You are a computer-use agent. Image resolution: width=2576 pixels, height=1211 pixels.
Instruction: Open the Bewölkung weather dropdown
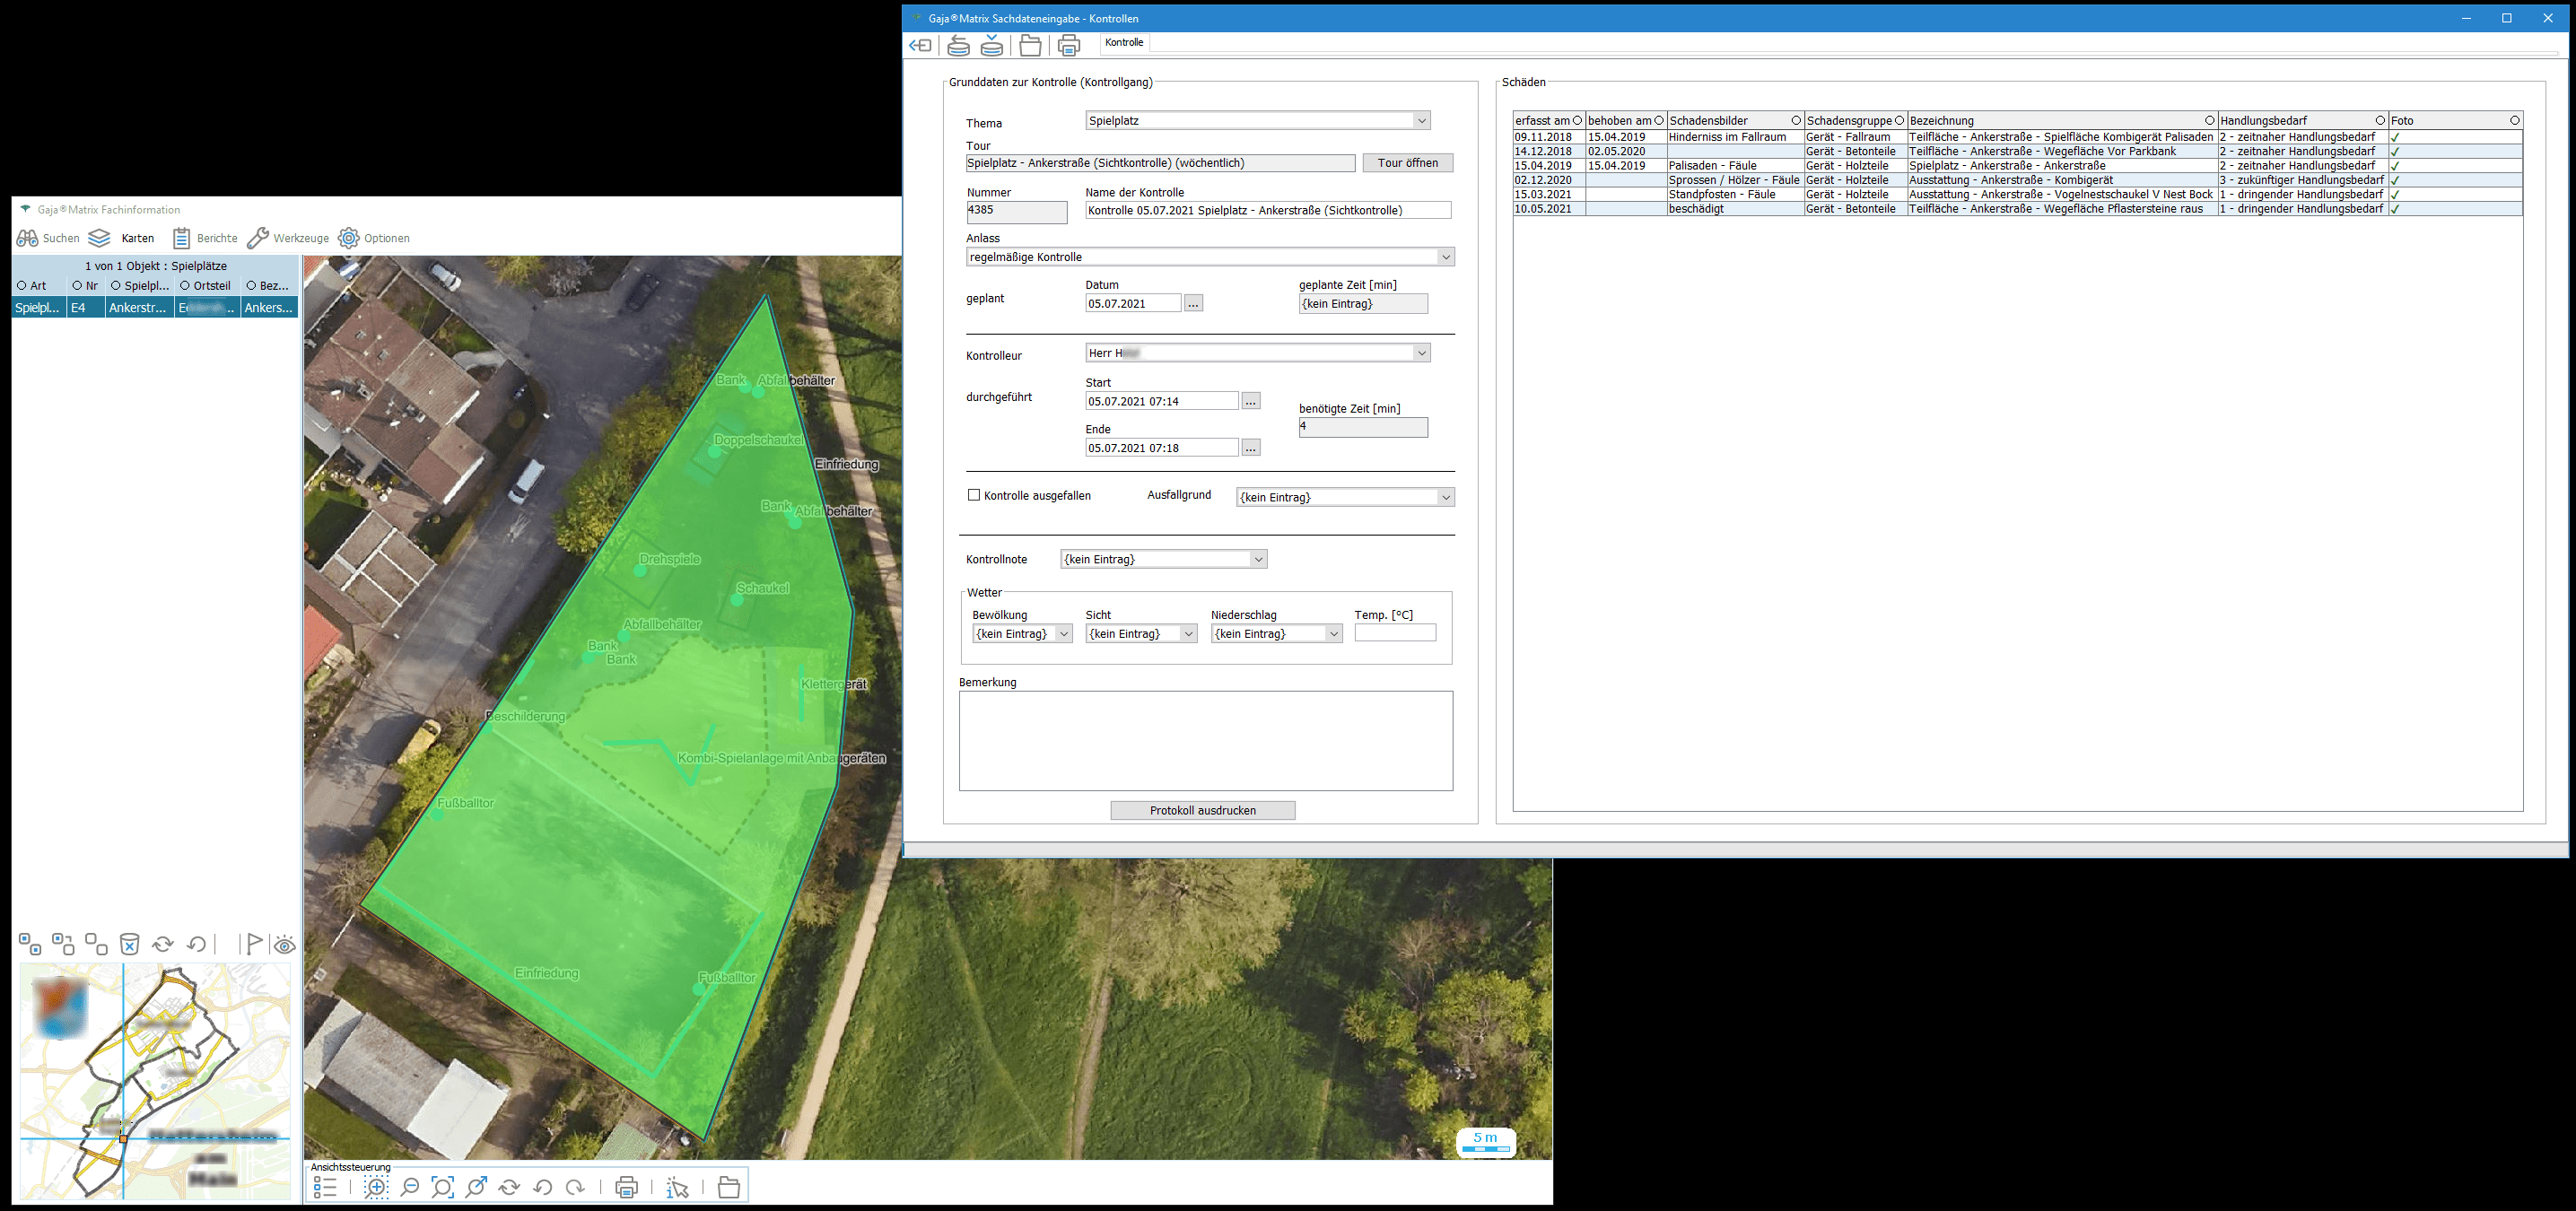click(1064, 634)
